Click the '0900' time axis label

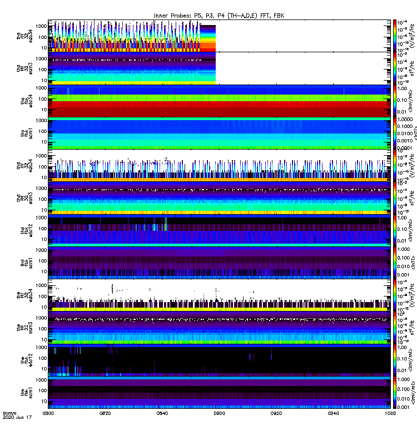[219, 413]
